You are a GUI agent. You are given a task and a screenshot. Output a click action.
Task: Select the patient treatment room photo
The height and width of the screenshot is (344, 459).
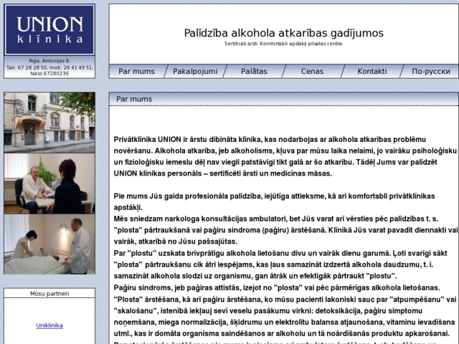[x=49, y=244]
